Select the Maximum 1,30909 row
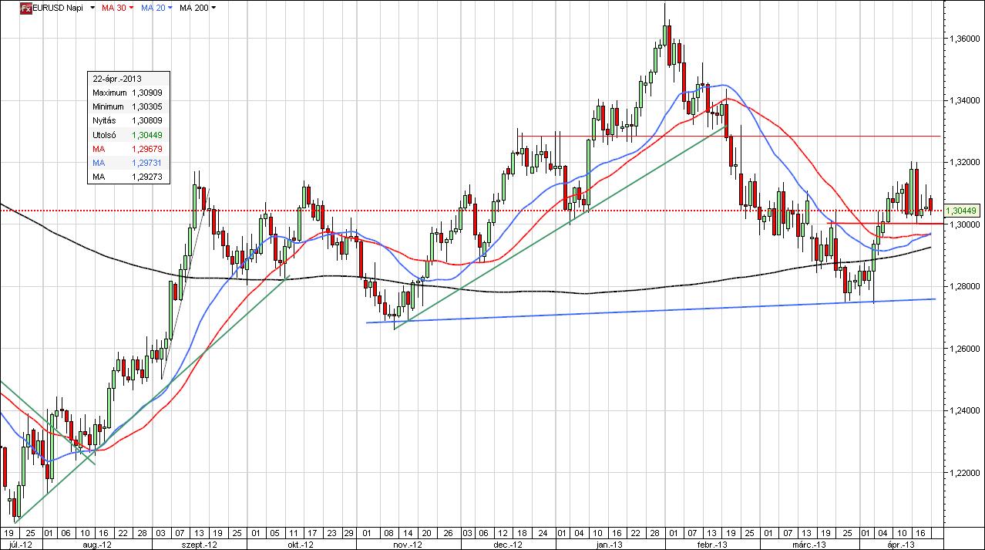The height and width of the screenshot is (550, 985). pos(127,93)
